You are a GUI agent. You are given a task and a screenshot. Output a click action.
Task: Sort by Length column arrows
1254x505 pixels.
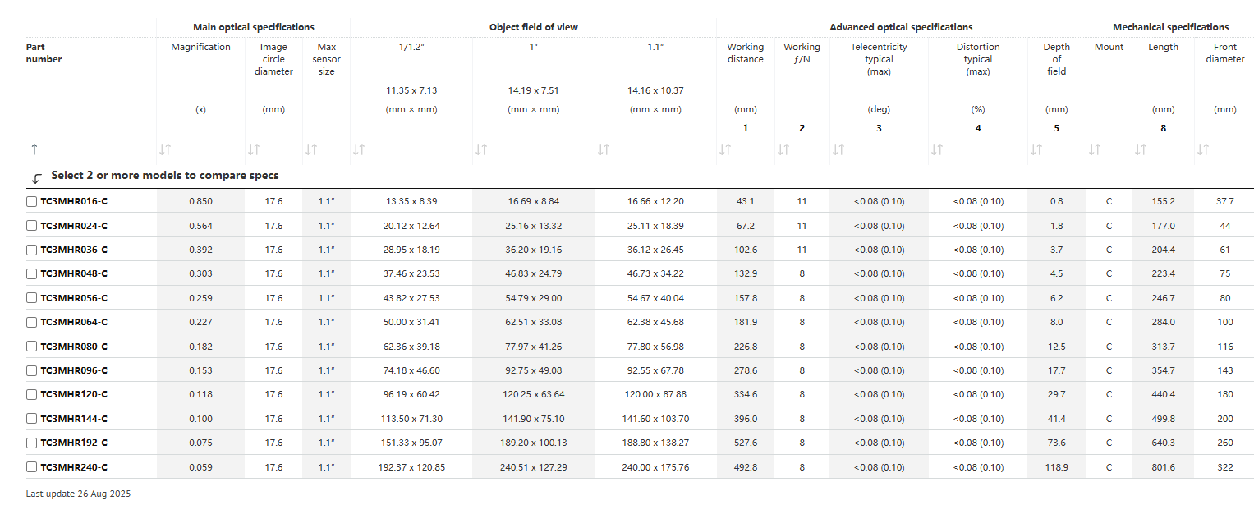pos(1140,149)
